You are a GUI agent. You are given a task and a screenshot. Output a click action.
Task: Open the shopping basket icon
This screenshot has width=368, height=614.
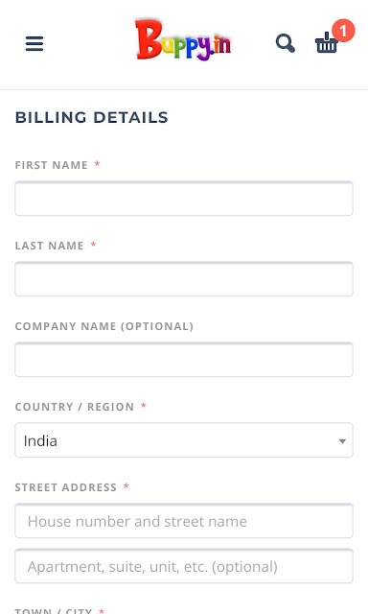pos(326,43)
